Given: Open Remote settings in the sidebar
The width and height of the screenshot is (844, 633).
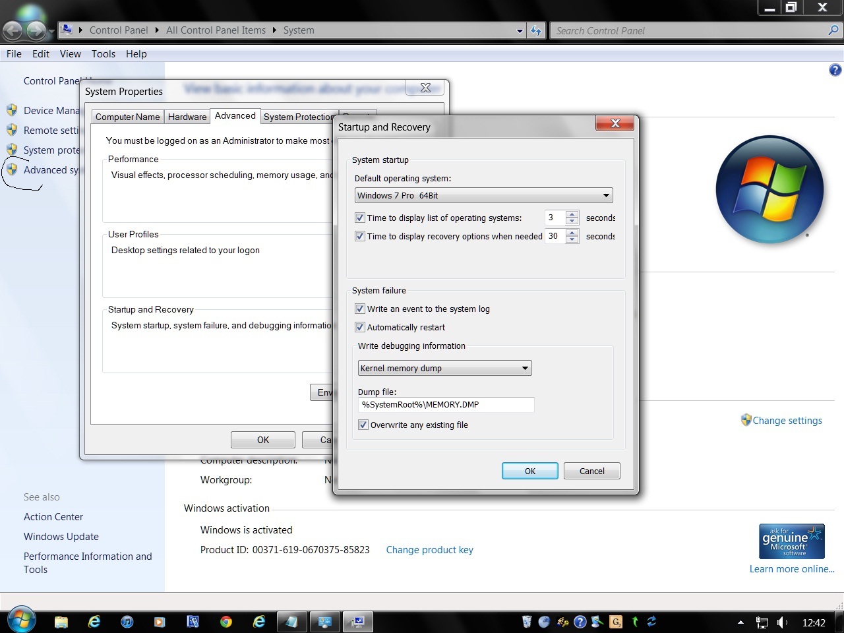Looking at the screenshot, I should tap(51, 131).
